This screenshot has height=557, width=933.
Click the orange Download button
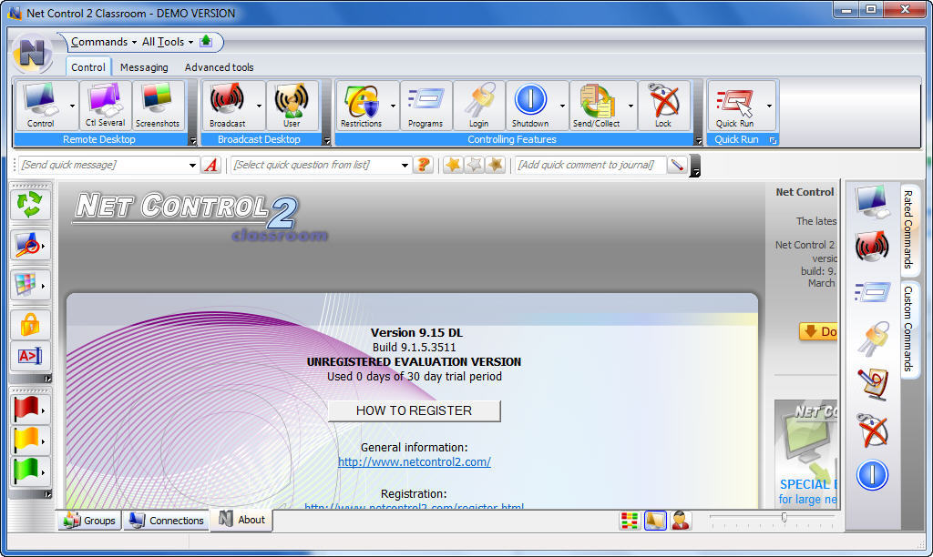click(x=819, y=331)
